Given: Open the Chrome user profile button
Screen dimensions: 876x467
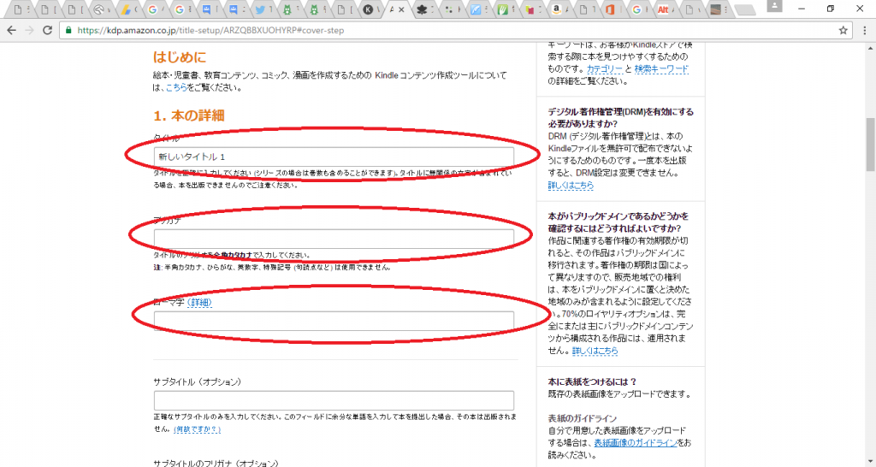Looking at the screenshot, I should pyautogui.click(x=774, y=7).
